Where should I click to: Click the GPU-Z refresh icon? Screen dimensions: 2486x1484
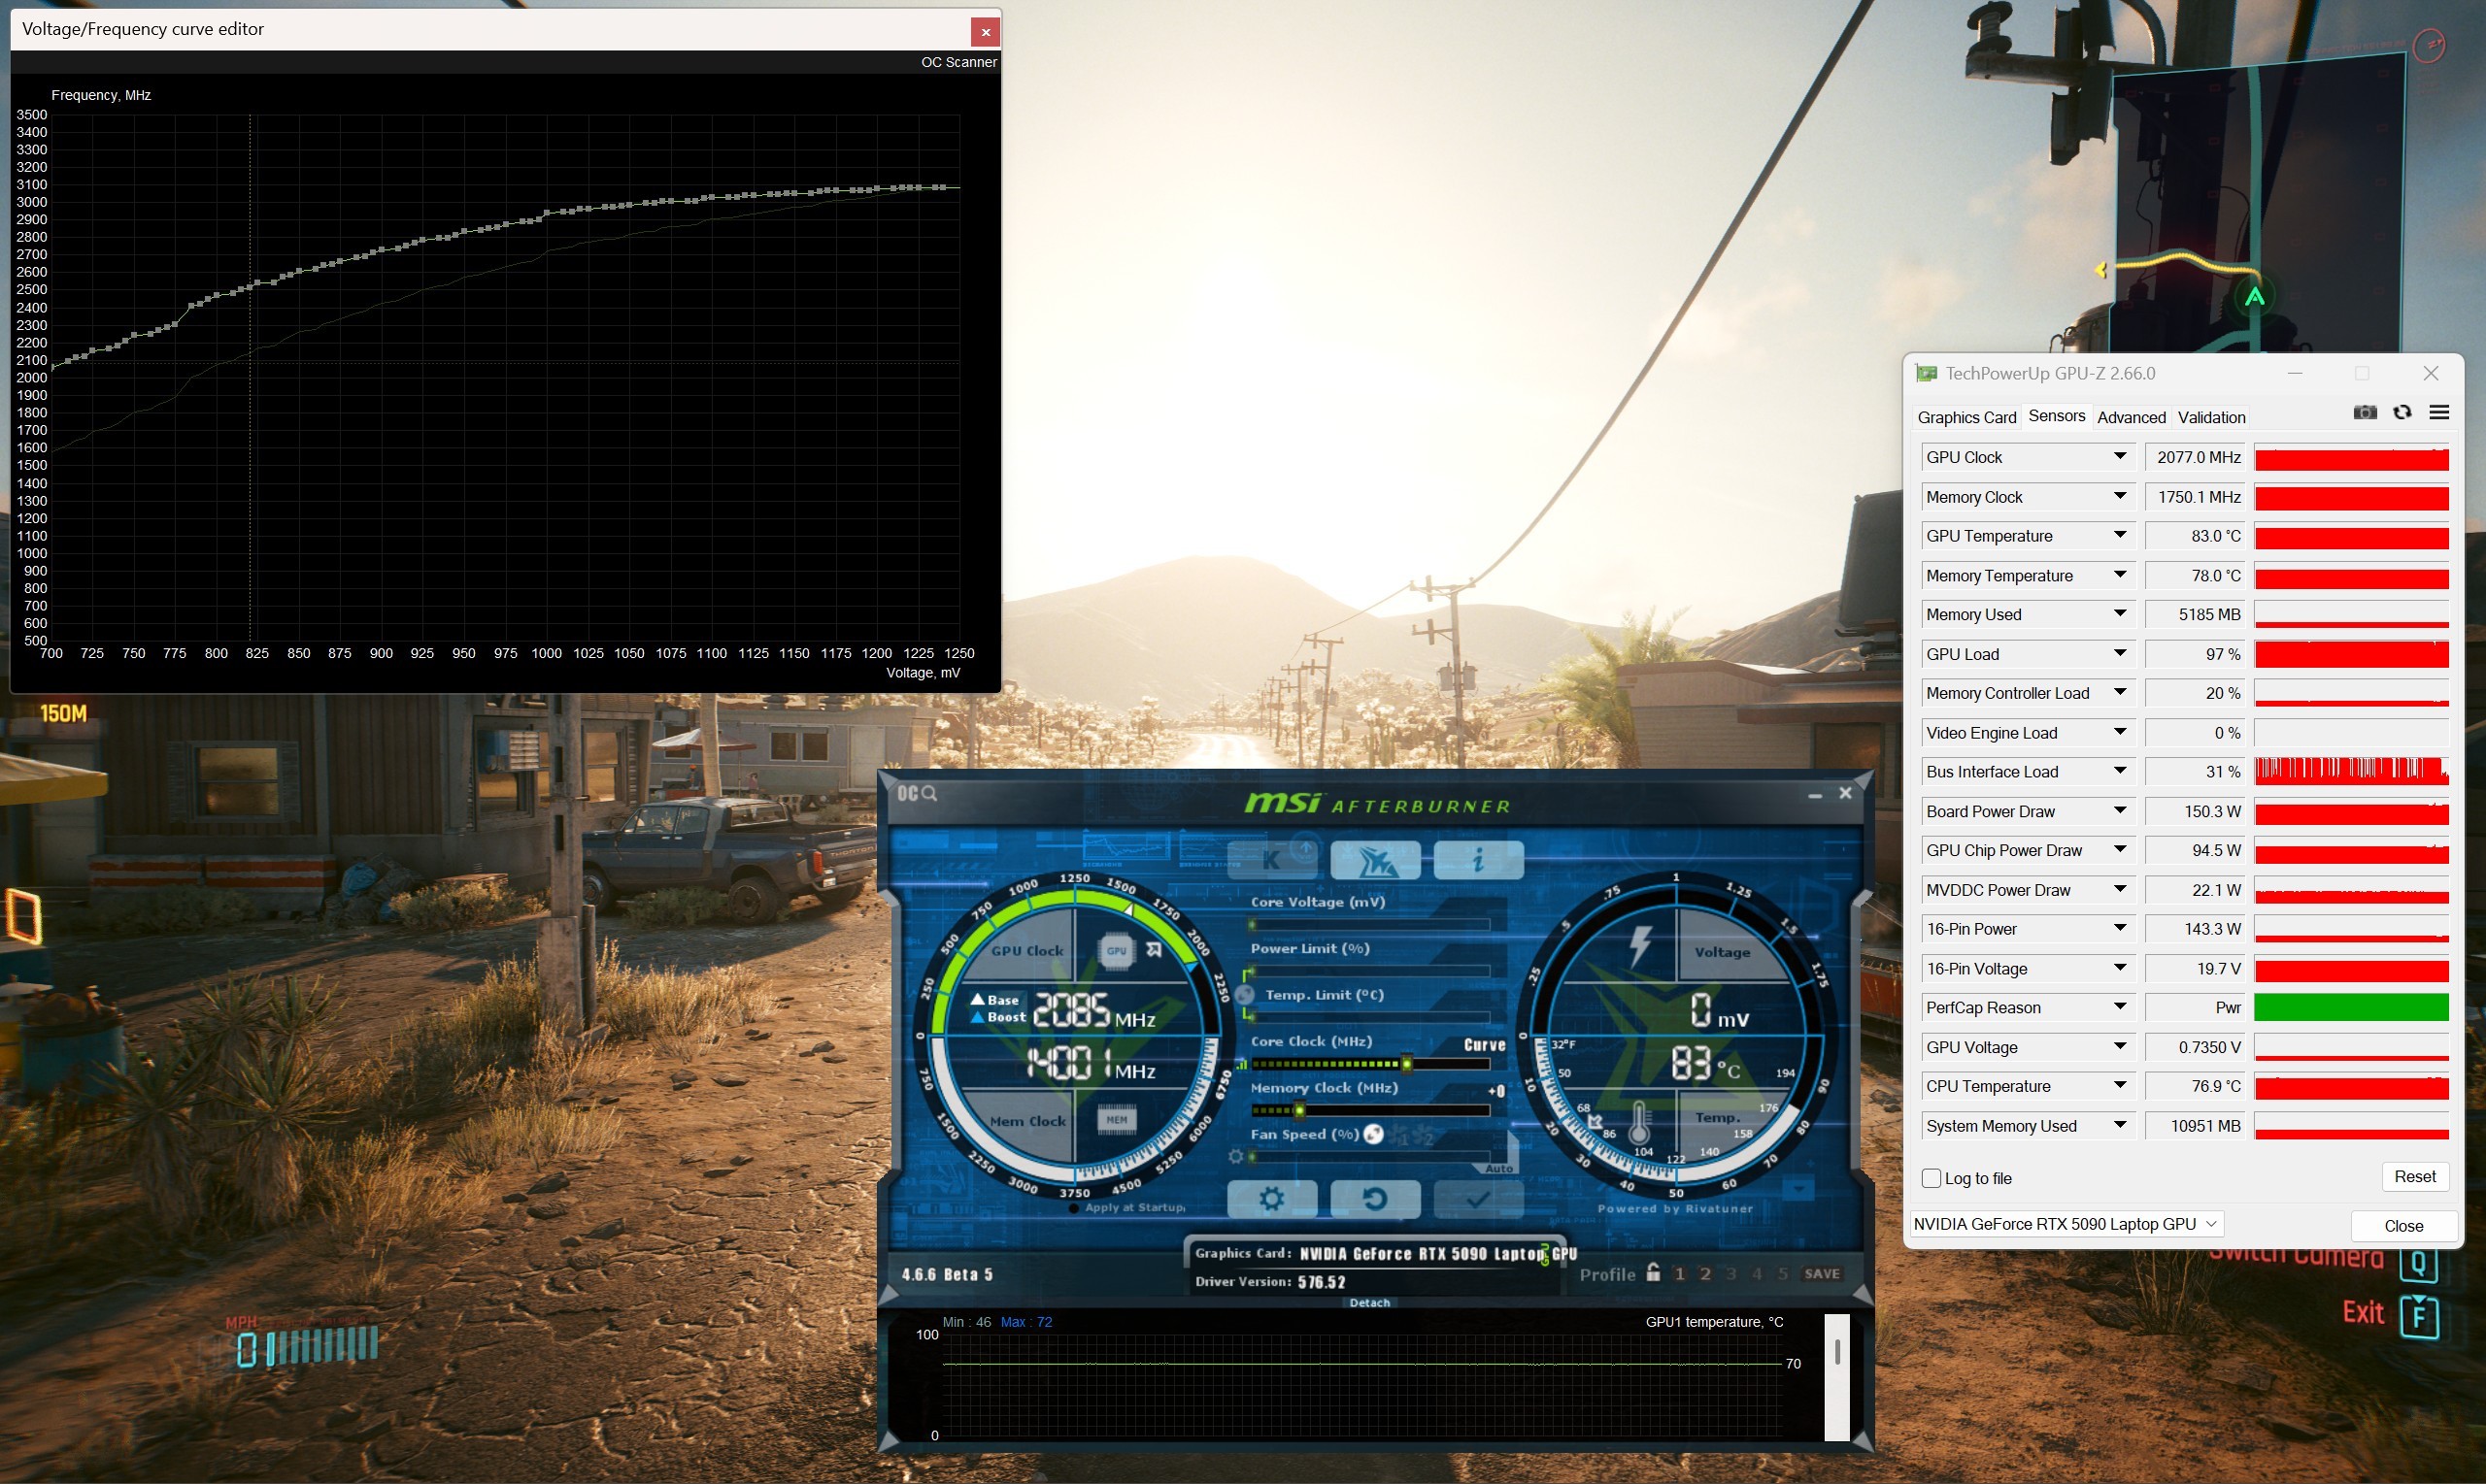pos(2402,412)
